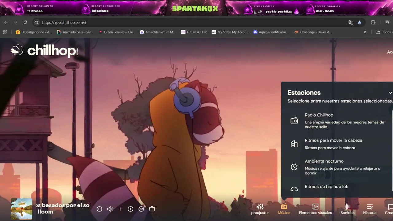This screenshot has height=221, width=393.
Task: Click the building icon beside Ritmos para mover
Action: (294, 144)
